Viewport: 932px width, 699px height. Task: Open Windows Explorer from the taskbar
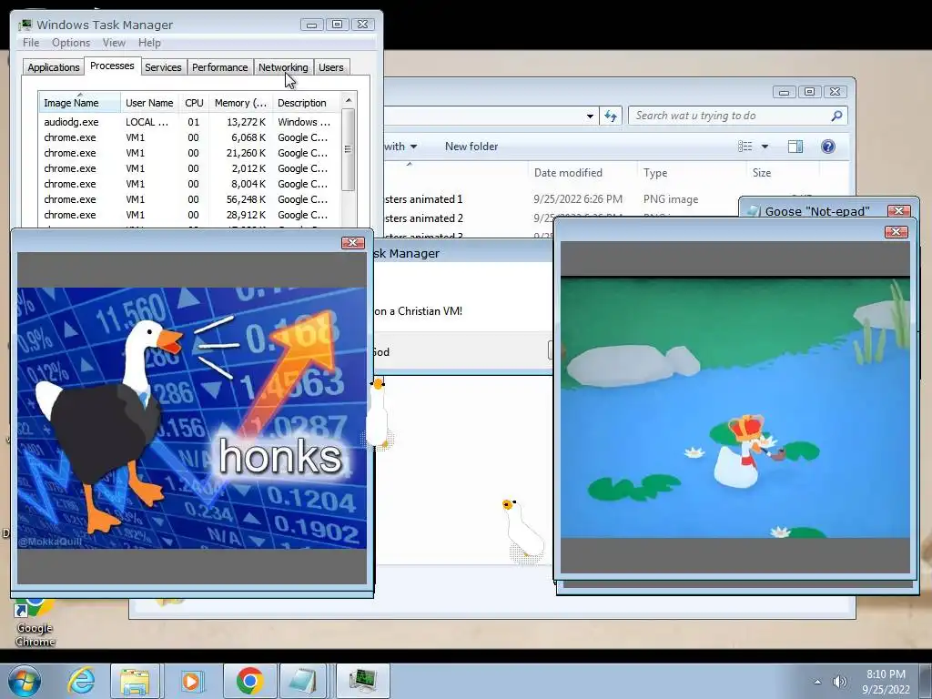[135, 681]
